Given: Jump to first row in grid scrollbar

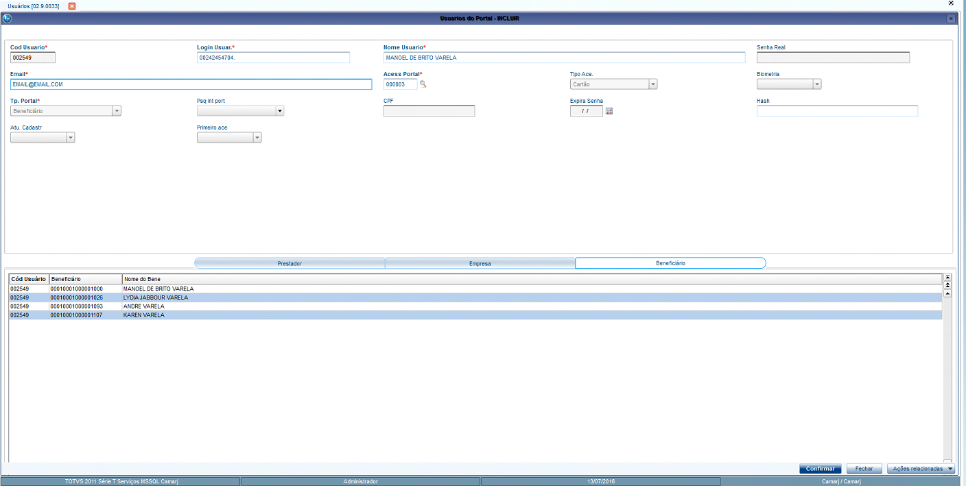Looking at the screenshot, I should tap(947, 278).
